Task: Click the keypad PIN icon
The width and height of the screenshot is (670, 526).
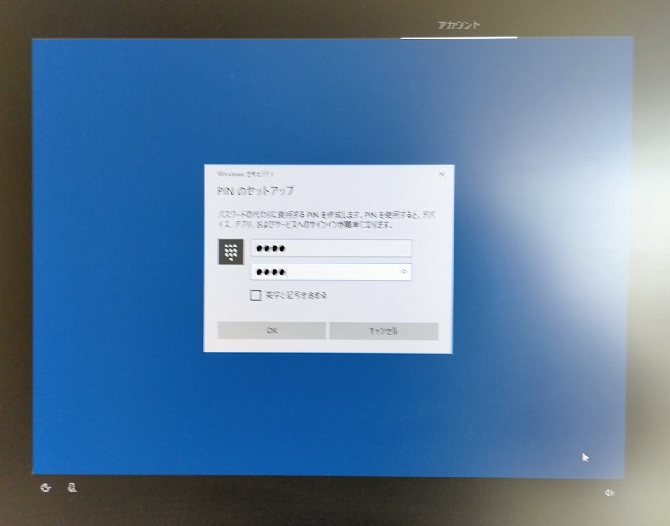Action: (231, 252)
